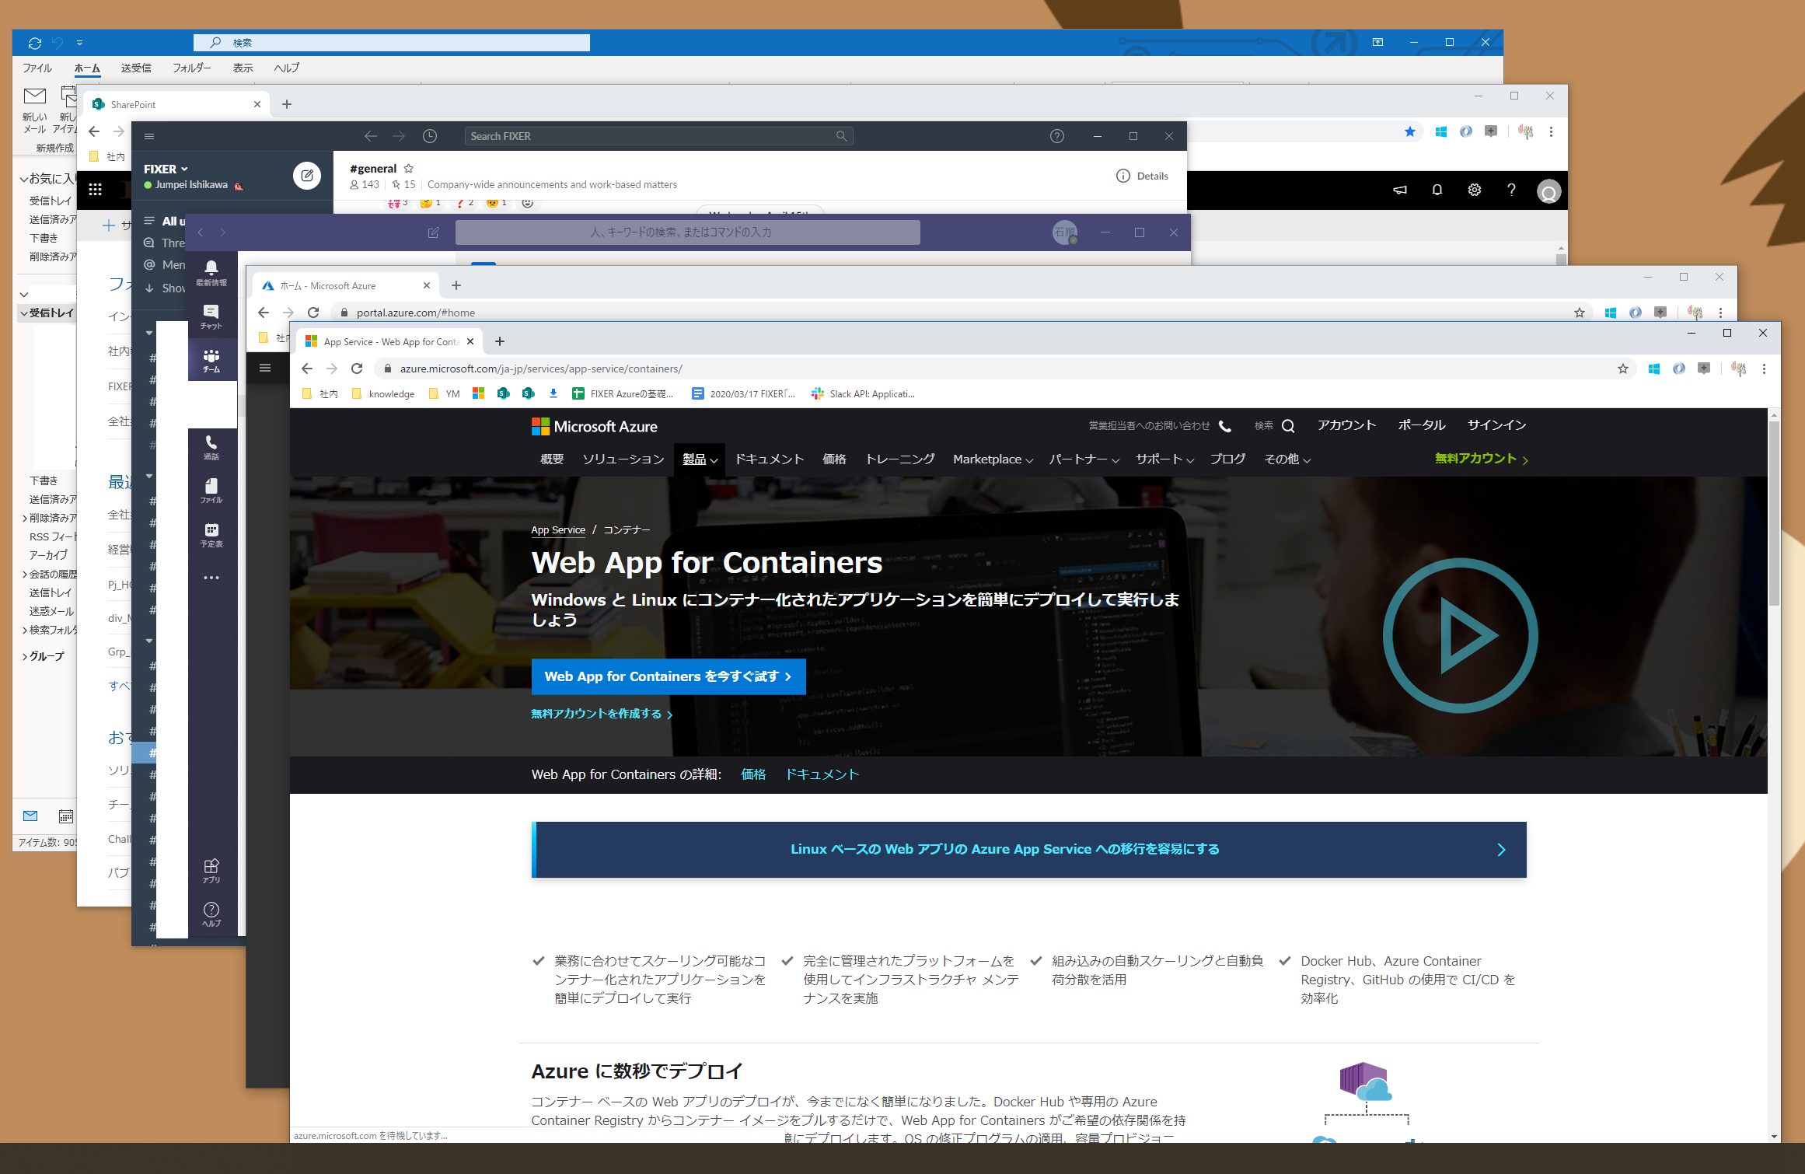Screen dimensions: 1805x1174
Task: Expand the 製品 dropdown menu
Action: [x=700, y=459]
